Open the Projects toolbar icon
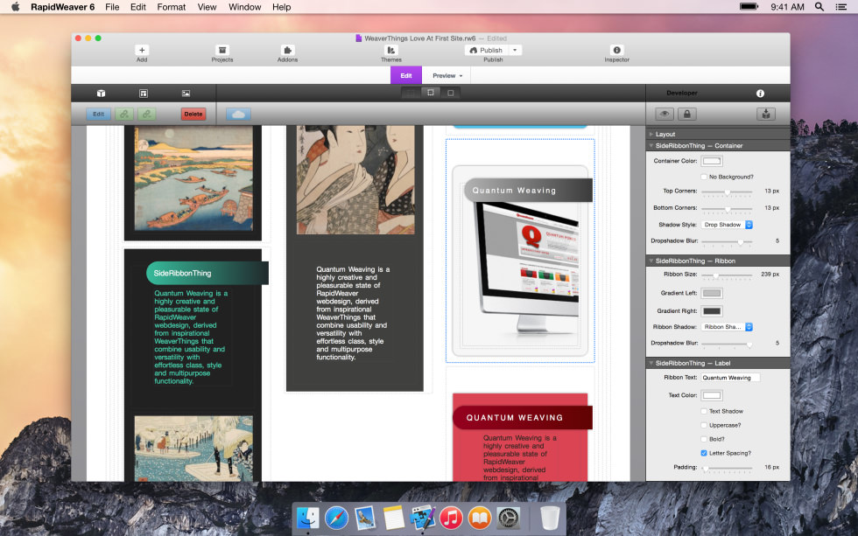Screen dimensions: 858x536 (x=222, y=50)
